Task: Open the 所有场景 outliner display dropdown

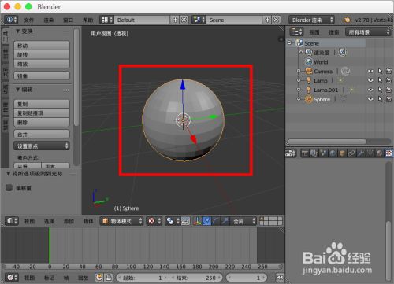Action: (368, 32)
